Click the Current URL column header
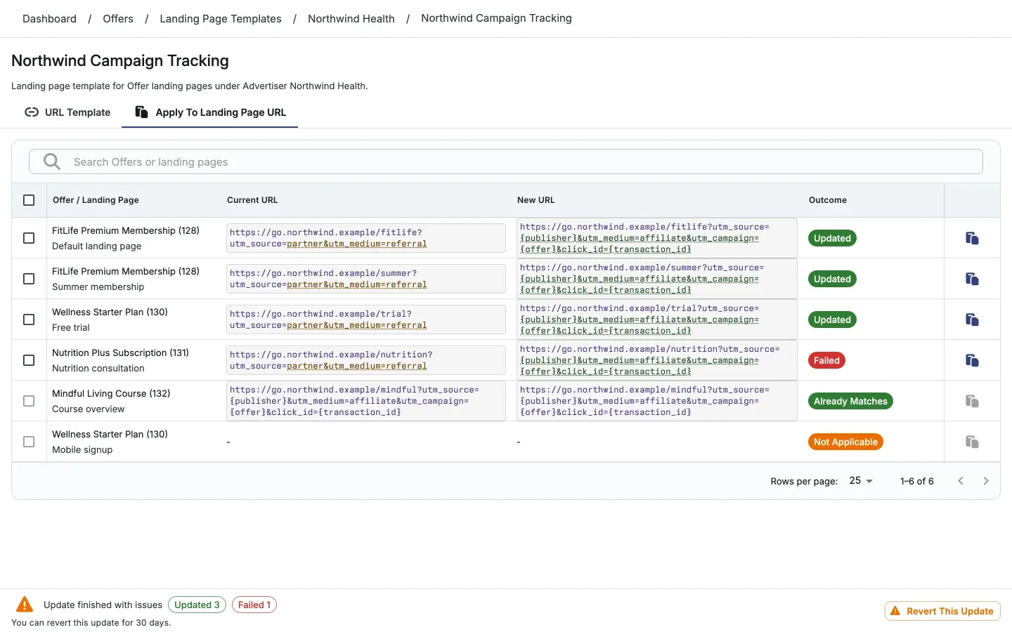The image size is (1012, 632). coord(252,200)
